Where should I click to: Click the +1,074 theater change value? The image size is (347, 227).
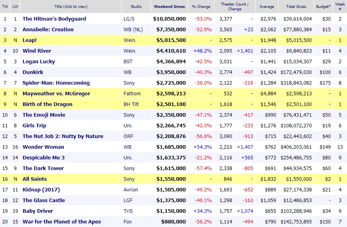[x=245, y=211]
